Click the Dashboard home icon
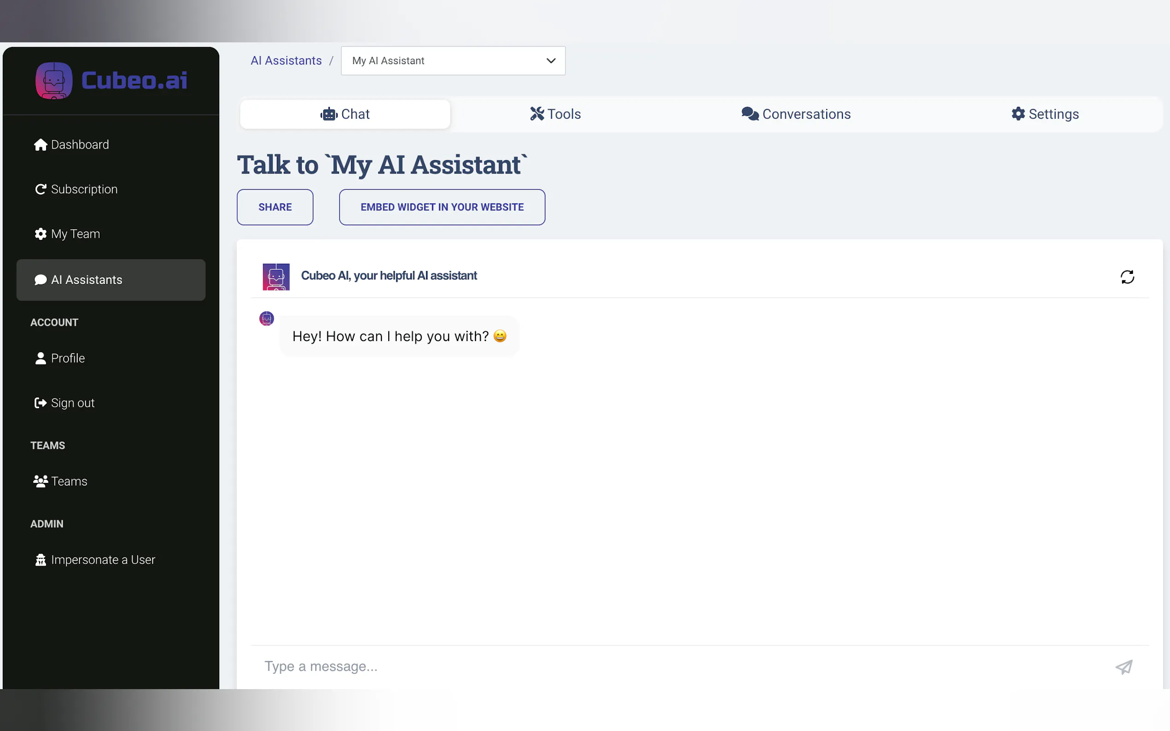 (x=41, y=145)
